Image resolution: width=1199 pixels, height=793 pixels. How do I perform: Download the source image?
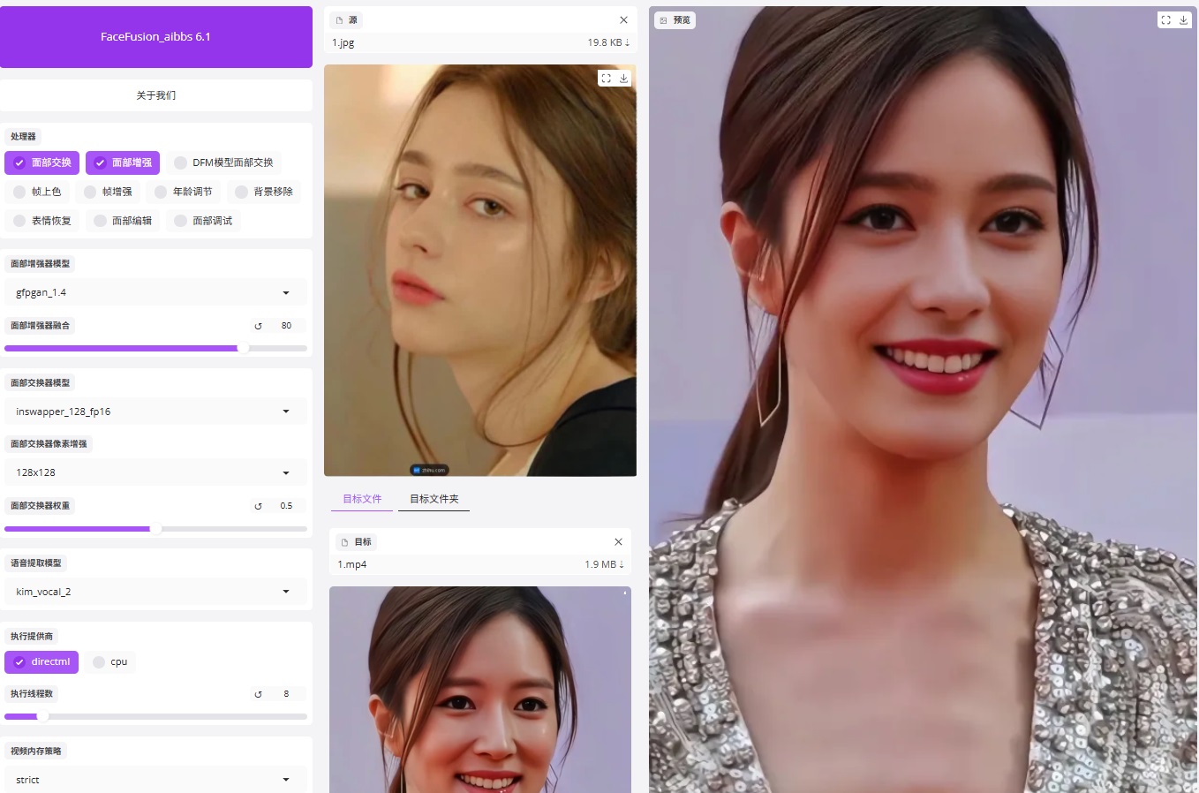(623, 79)
